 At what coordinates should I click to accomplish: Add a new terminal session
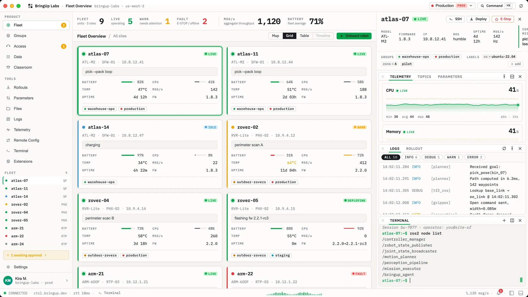coord(504,221)
